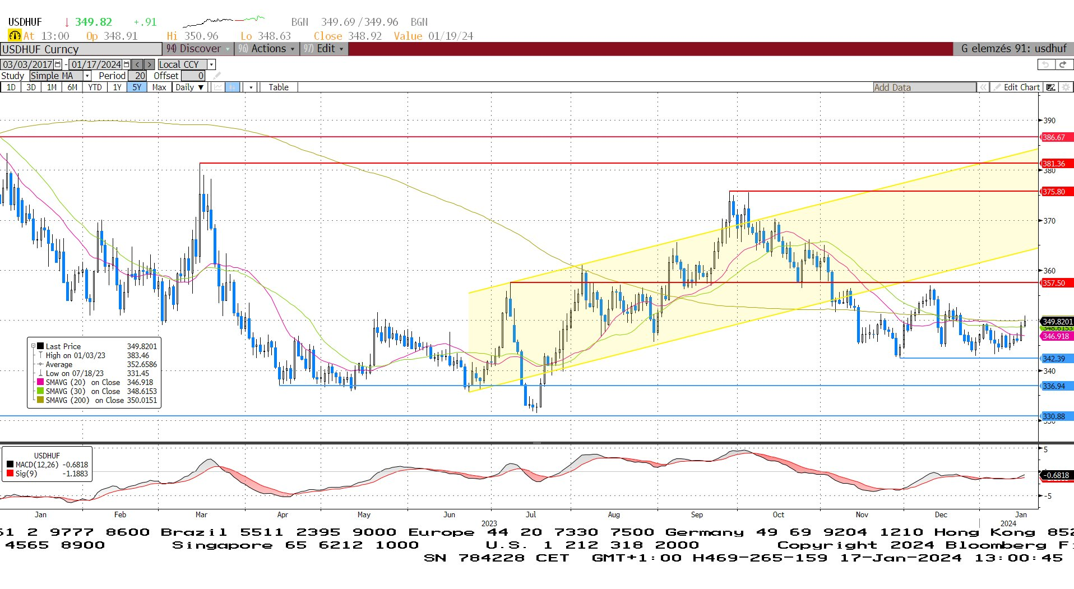Image resolution: width=1074 pixels, height=589 pixels.
Task: Click the 330.88 support level label
Action: click(x=1056, y=416)
